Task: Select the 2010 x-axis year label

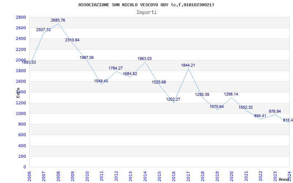Action: click(x=87, y=176)
